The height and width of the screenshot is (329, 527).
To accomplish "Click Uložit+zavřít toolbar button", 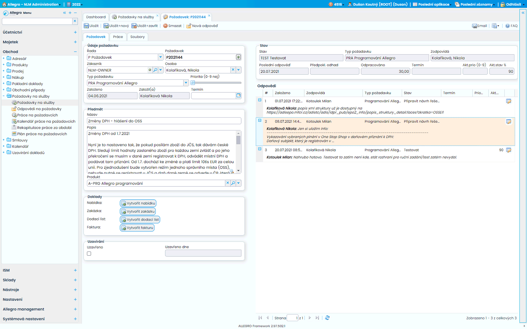I will pos(144,26).
